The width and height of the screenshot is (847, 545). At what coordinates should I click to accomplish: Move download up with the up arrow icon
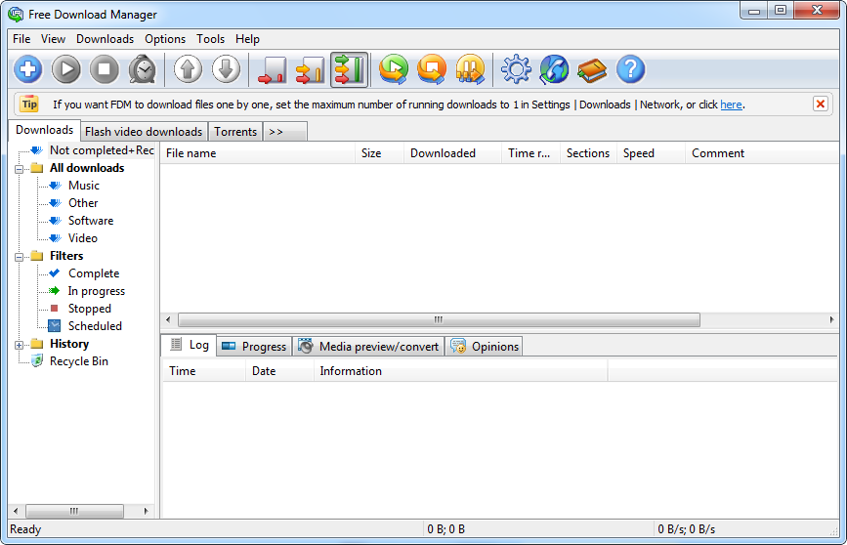188,69
